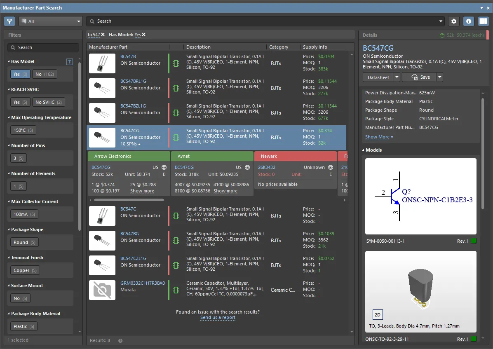Click the supplier cards horizontal scrollbar
This screenshot has height=349, width=493.
[129, 200]
